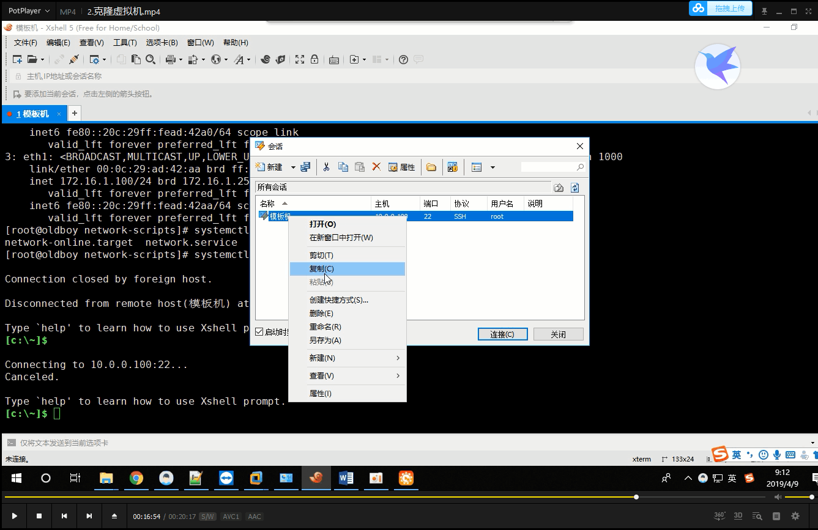Click the globe encoding icon in Xshell toolbar
Screen dimensions: 818x530
[215, 59]
